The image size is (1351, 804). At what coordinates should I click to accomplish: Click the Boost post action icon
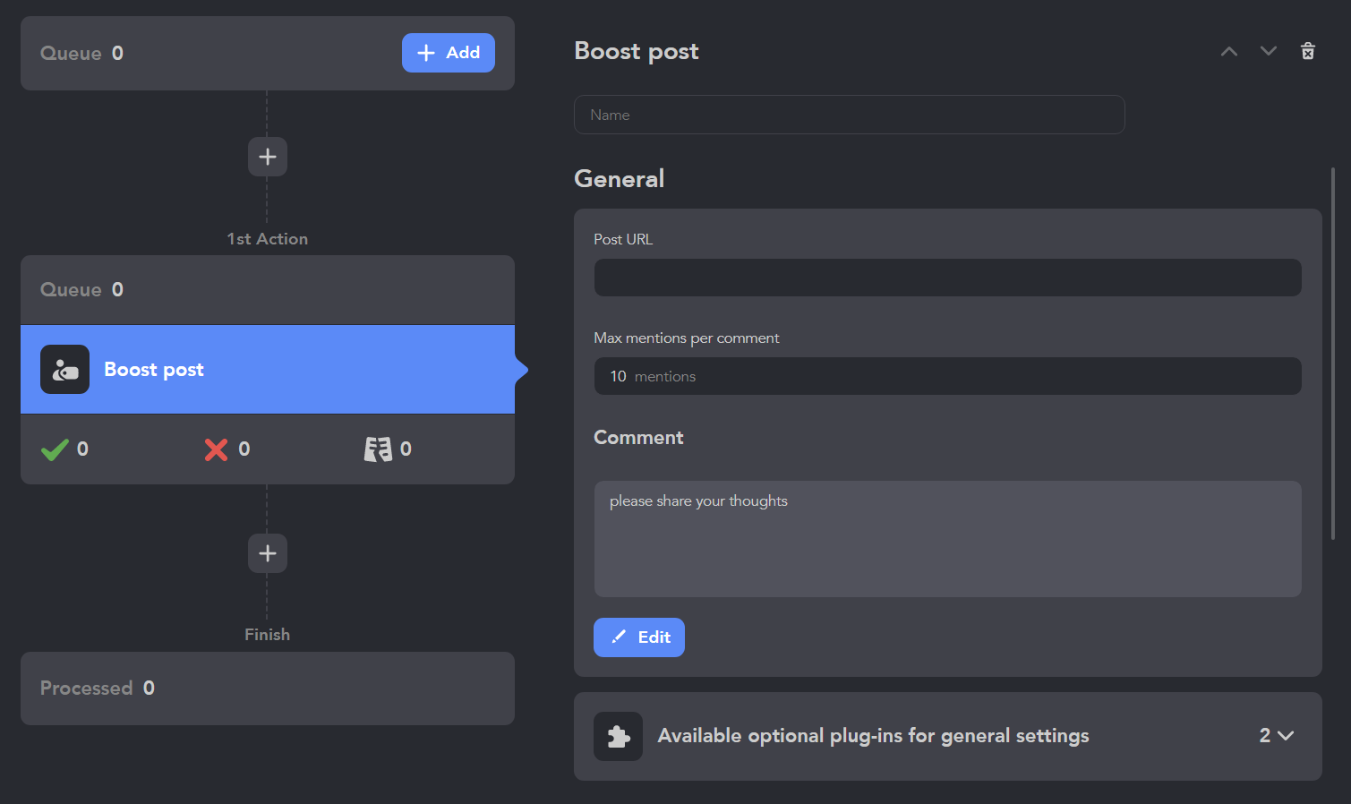pos(64,369)
